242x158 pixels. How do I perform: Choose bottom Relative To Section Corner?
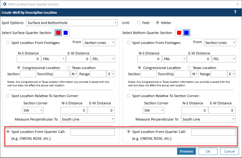tap(129, 96)
